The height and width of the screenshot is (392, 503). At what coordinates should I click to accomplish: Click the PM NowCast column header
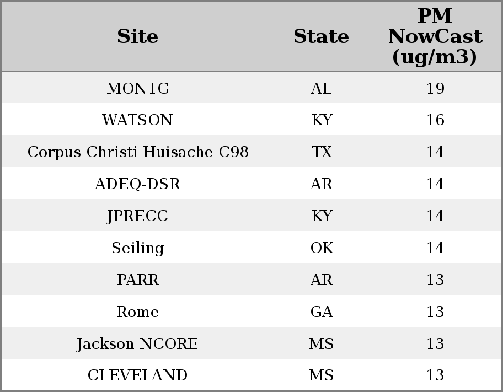click(x=435, y=36)
